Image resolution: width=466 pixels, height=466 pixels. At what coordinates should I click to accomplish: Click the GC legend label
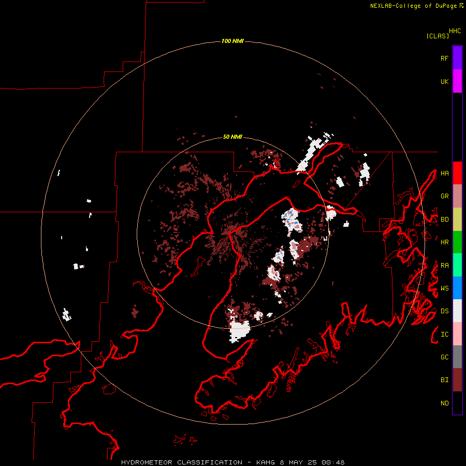[444, 357]
